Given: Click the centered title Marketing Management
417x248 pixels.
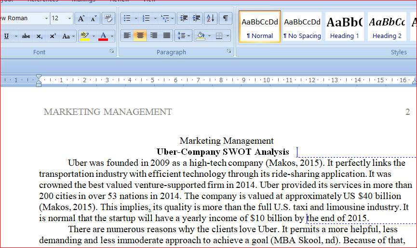Looking at the screenshot, I should pyautogui.click(x=227, y=140).
